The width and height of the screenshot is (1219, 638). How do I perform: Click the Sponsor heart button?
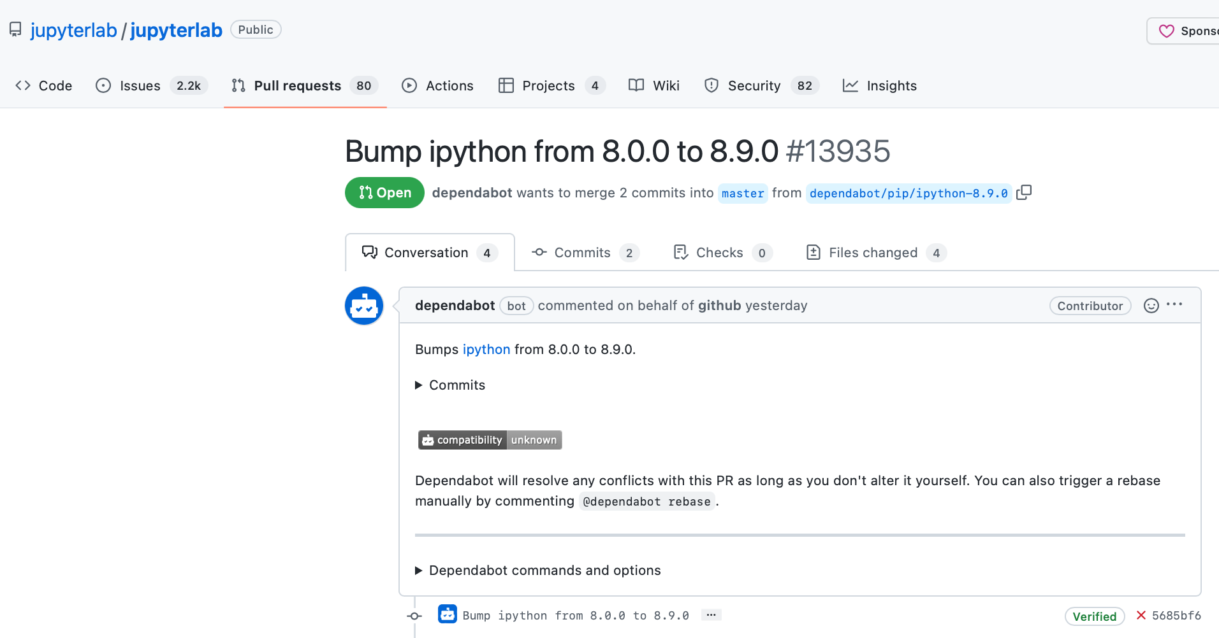click(1183, 31)
